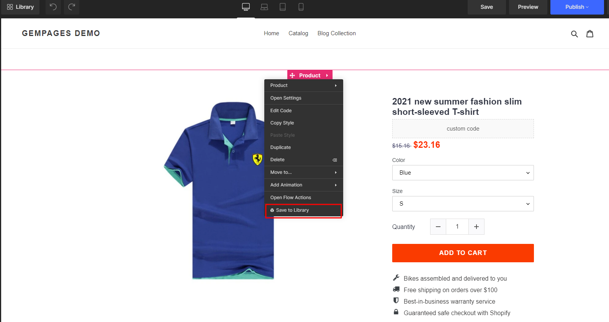Click the quantity number field
The height and width of the screenshot is (322, 609).
pyautogui.click(x=457, y=227)
